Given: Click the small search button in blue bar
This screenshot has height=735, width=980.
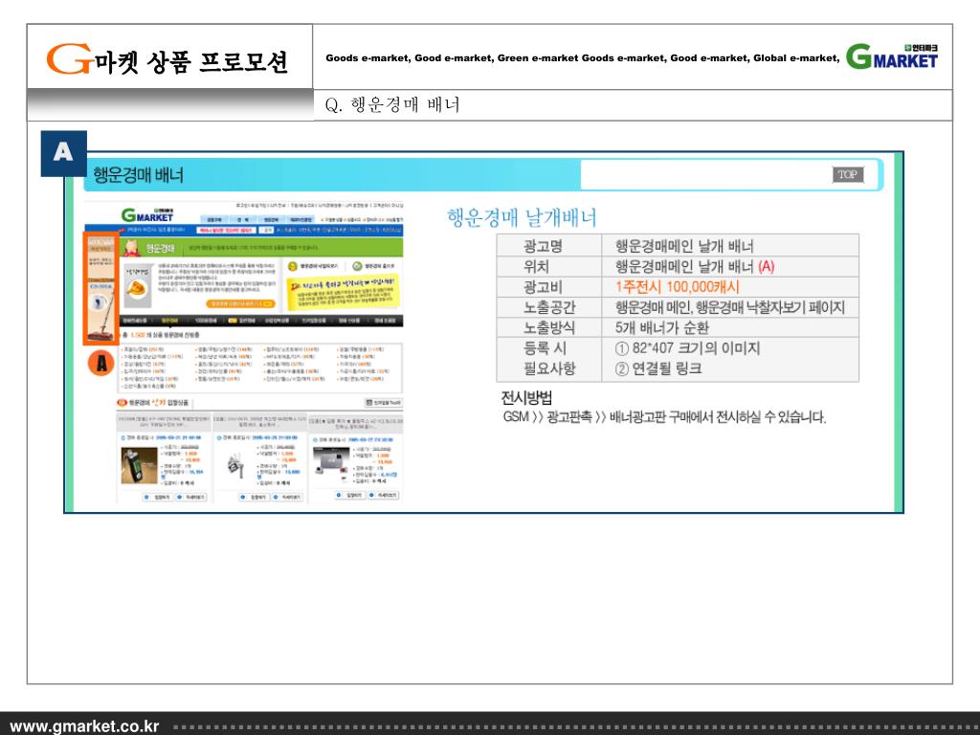Looking at the screenshot, I should pos(266,230).
